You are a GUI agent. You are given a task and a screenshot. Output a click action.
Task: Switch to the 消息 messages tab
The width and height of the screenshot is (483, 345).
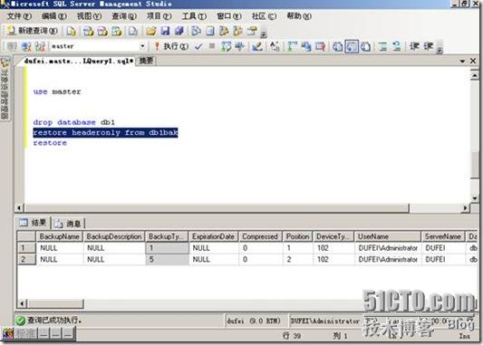coord(68,224)
